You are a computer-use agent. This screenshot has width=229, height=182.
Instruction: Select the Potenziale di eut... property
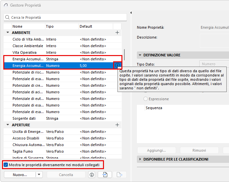[x=63, y=99]
